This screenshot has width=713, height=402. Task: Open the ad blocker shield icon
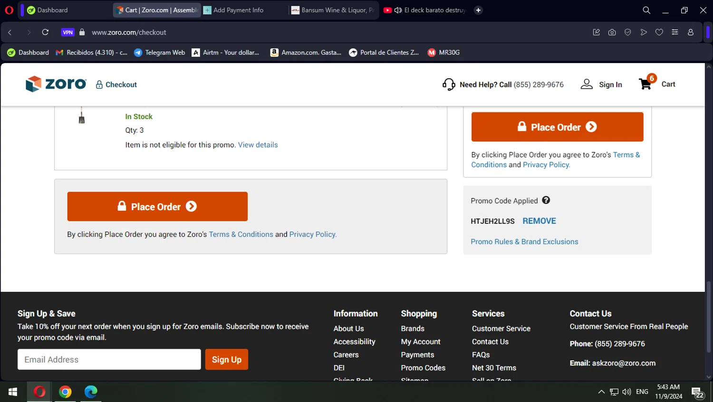coord(627,32)
